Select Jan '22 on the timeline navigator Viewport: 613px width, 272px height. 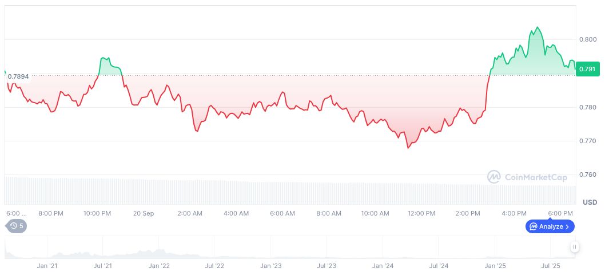pyautogui.click(x=158, y=266)
